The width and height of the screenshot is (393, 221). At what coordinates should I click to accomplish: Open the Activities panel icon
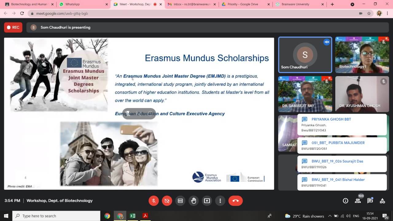pyautogui.click(x=382, y=201)
